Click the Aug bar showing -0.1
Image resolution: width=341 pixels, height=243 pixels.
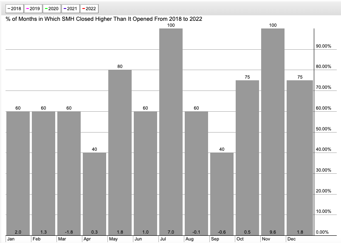click(196, 173)
